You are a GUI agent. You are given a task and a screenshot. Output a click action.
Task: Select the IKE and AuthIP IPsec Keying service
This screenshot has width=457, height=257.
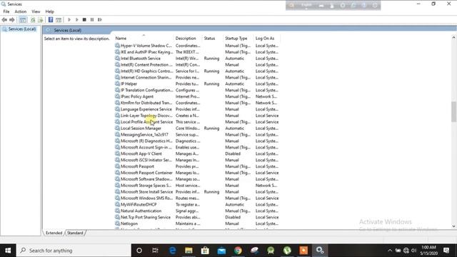click(x=197, y=52)
